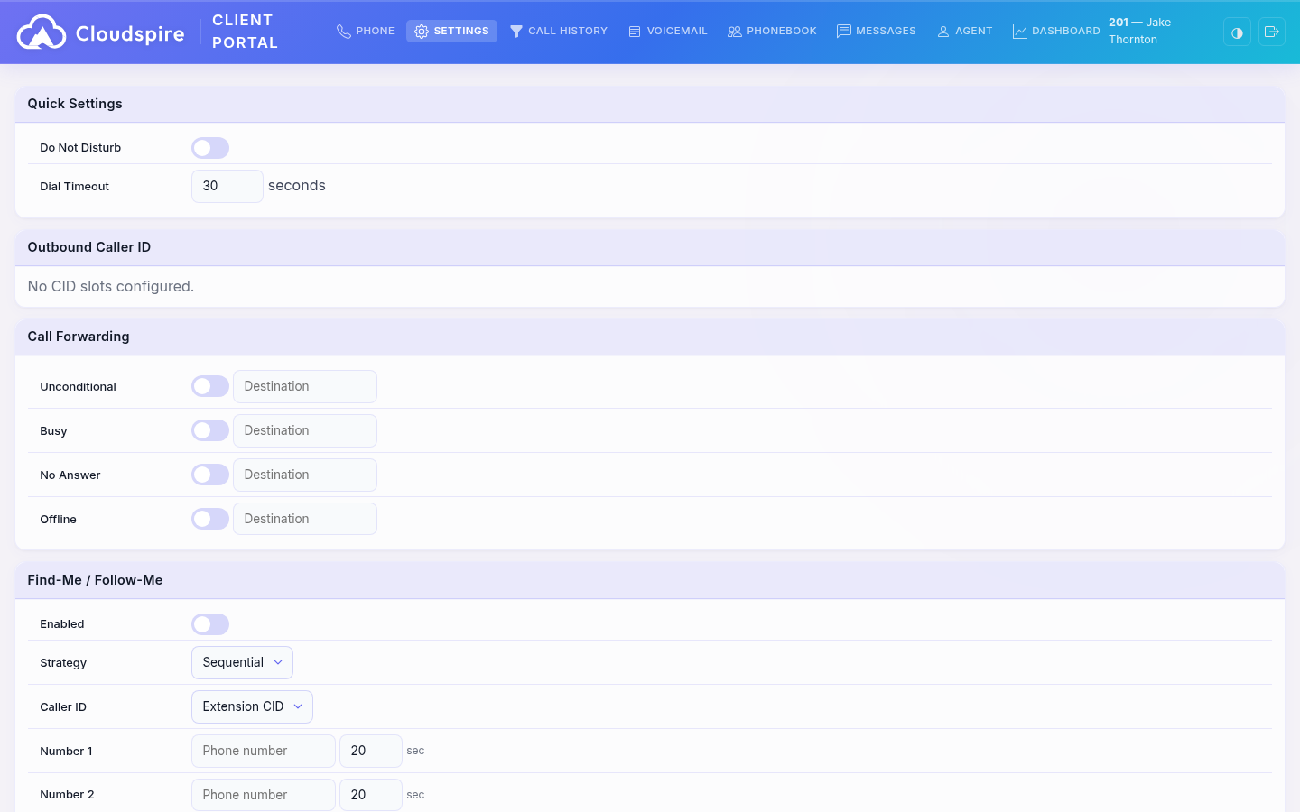
Task: Toggle dark mode with the contrast icon
Action: click(x=1237, y=32)
